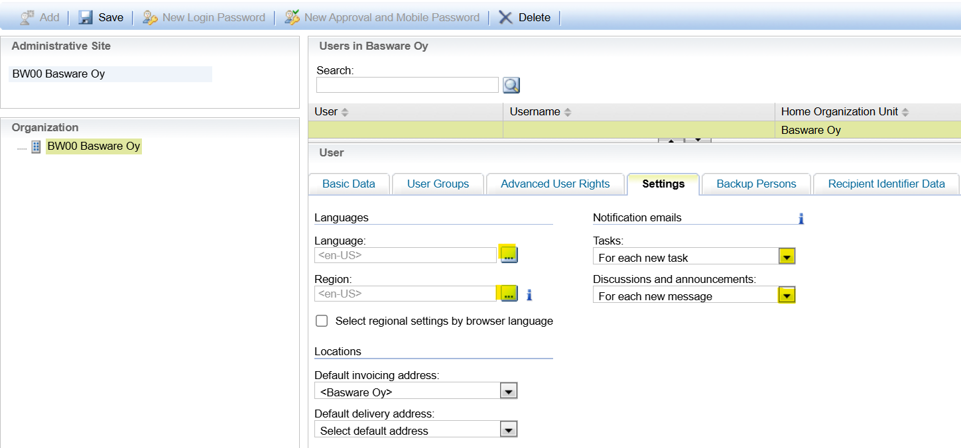
Task: Select BW00 Basware Oy administrative site
Action: [x=110, y=74]
